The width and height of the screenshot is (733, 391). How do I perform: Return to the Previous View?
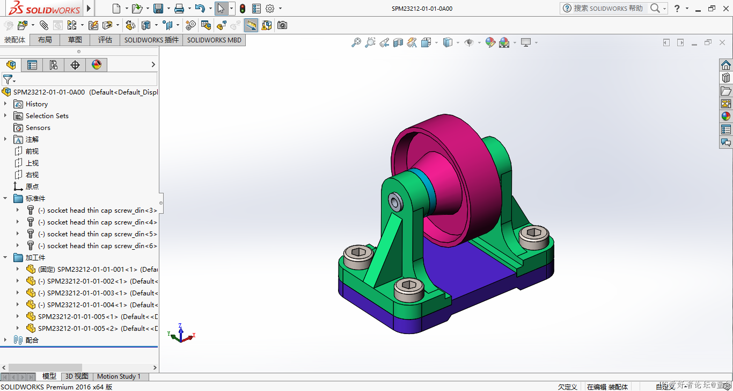[x=384, y=42]
